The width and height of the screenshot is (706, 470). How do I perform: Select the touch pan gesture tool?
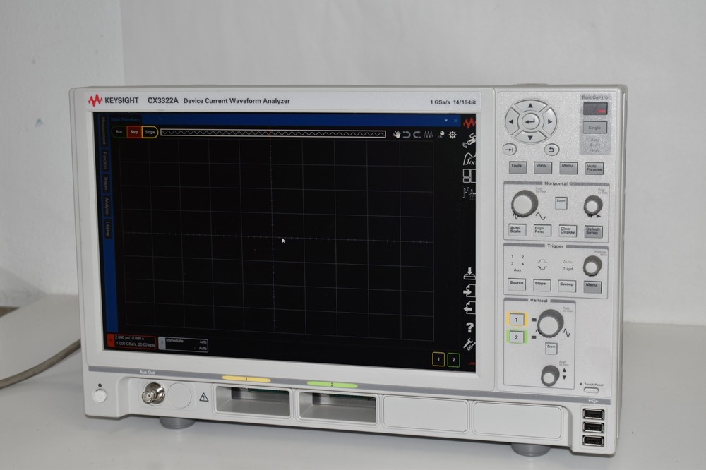coord(397,134)
